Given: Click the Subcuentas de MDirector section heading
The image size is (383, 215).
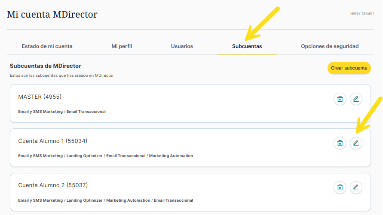Looking at the screenshot, I should (46, 66).
